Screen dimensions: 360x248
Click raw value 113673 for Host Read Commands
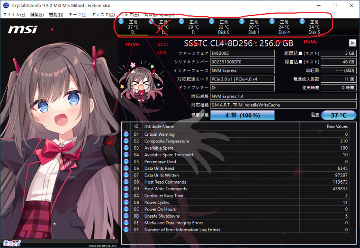click(340, 182)
